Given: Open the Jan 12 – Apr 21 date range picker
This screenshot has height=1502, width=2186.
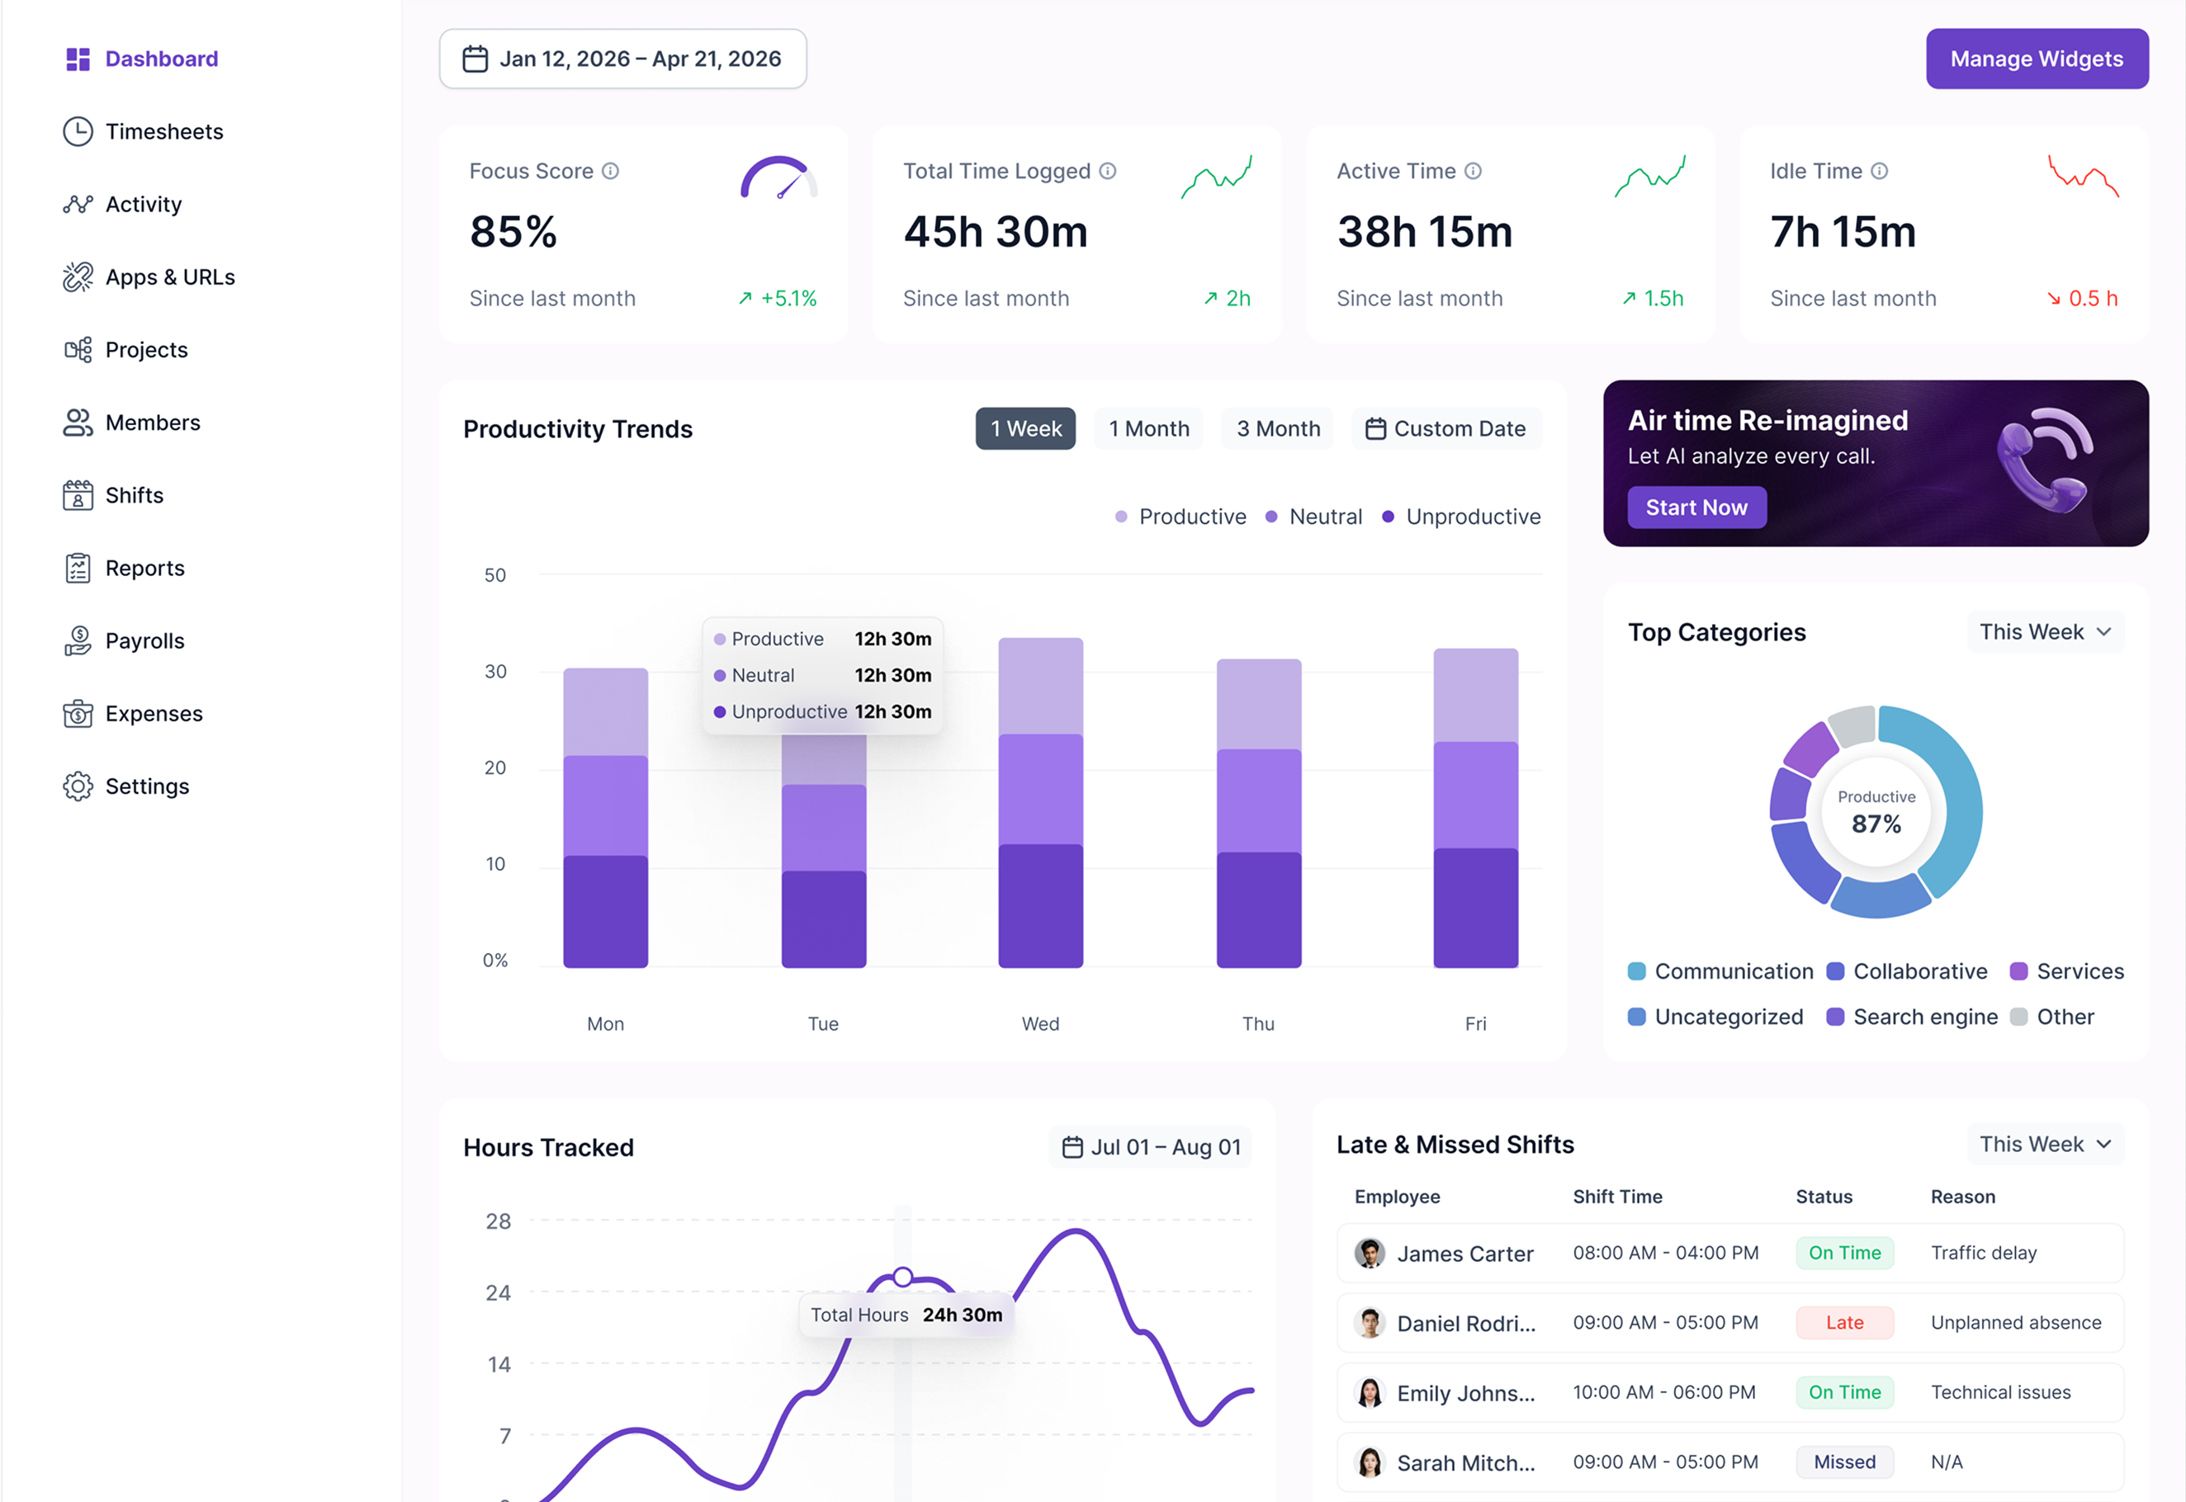Looking at the screenshot, I should tap(623, 59).
